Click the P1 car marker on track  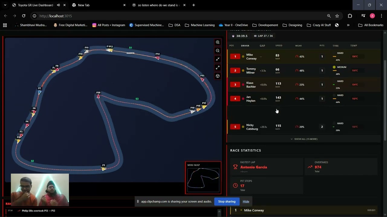click(104, 168)
